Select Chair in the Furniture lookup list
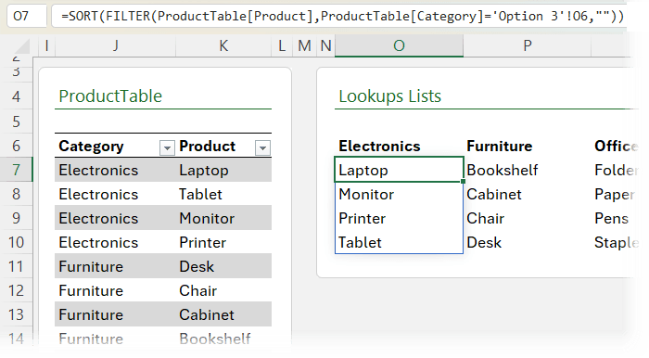This screenshot has height=358, width=649. [527, 218]
